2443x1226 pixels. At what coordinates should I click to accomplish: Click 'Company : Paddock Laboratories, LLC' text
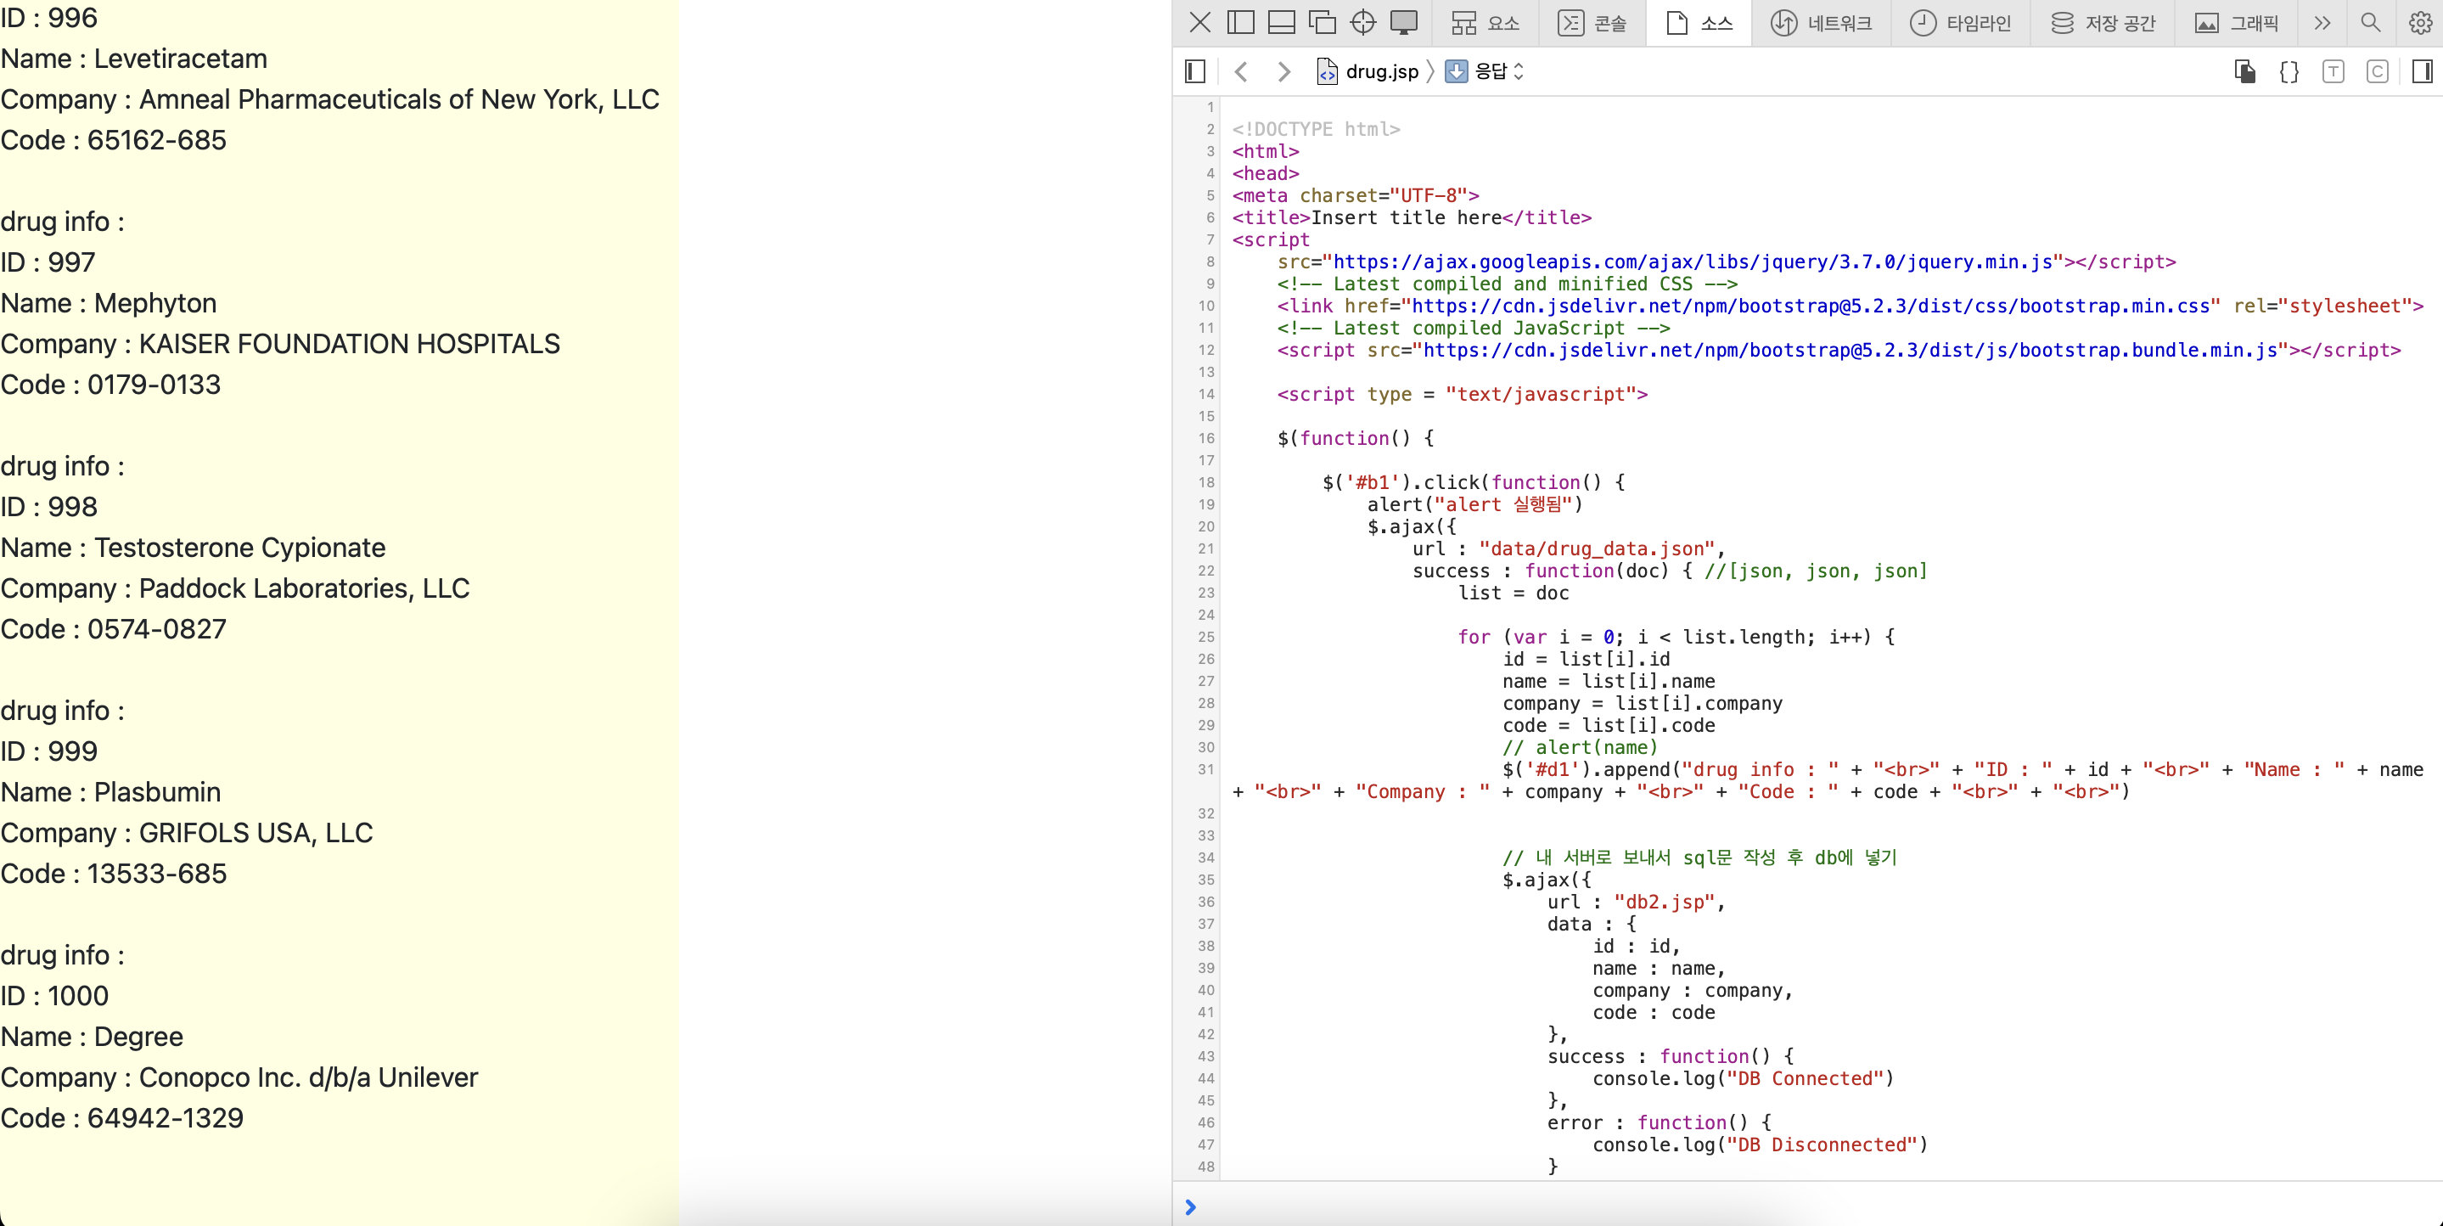click(234, 588)
